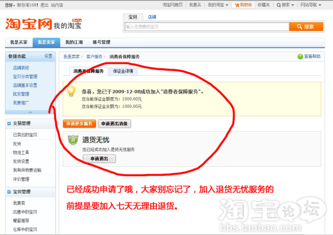
Task: Click the 申请退出消保 button
Action: [114, 124]
